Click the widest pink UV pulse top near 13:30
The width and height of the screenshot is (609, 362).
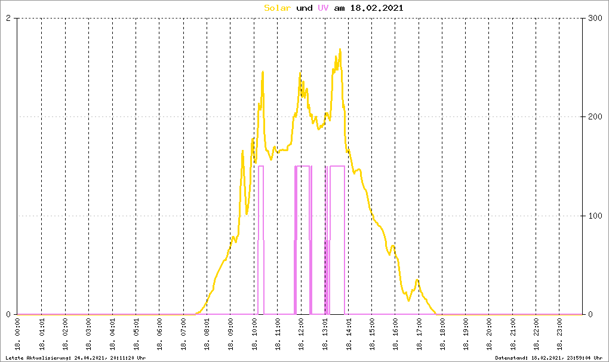[x=337, y=166]
